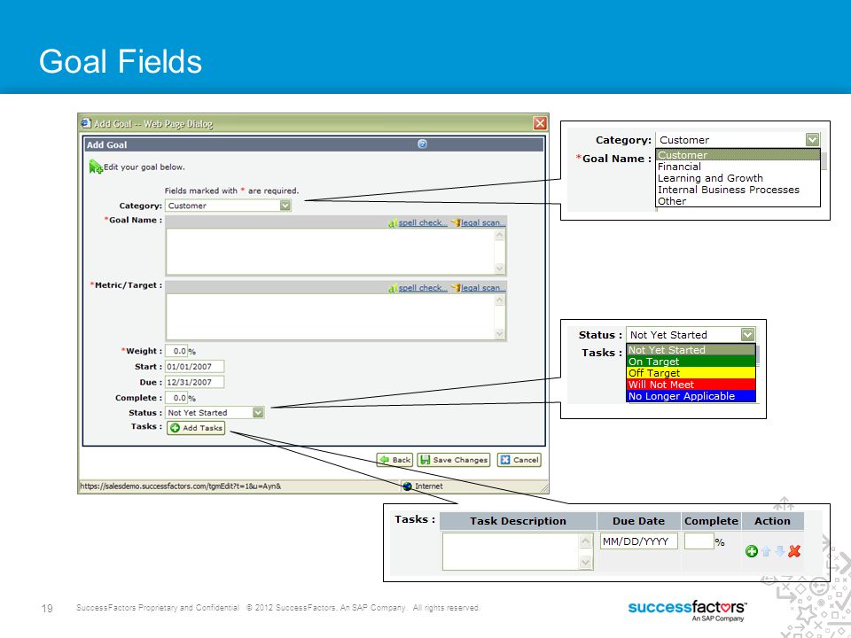The height and width of the screenshot is (638, 851).
Task: Click the green Edit your goal arrow icon
Action: [96, 167]
